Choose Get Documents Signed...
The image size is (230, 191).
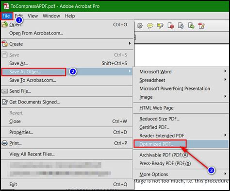(x=67, y=102)
